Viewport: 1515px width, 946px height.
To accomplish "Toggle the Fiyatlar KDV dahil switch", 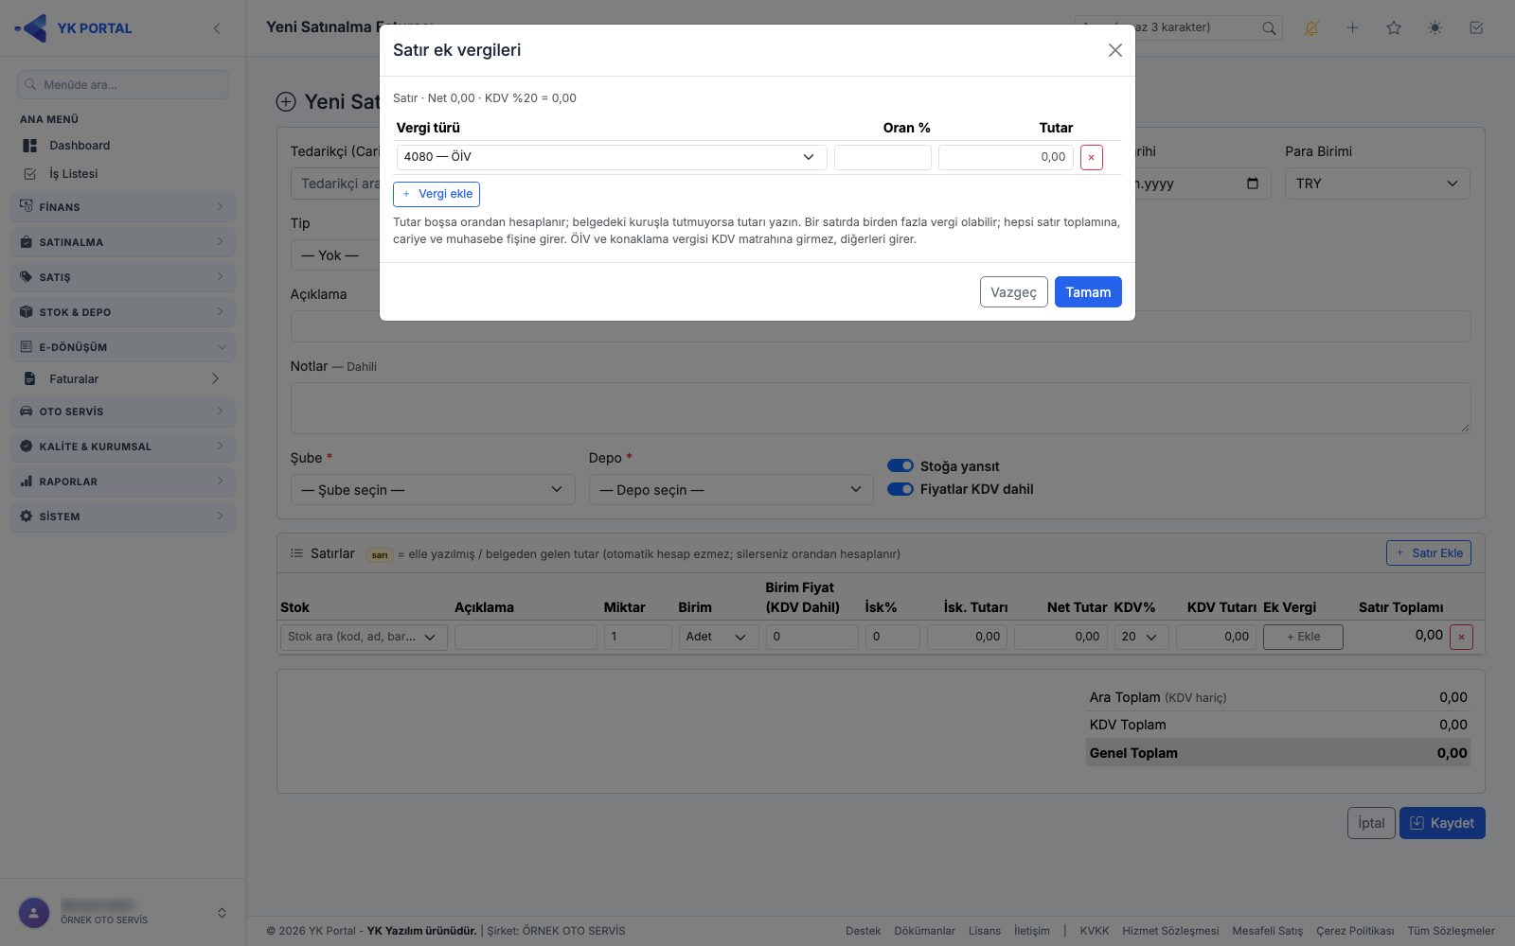I will click(900, 489).
